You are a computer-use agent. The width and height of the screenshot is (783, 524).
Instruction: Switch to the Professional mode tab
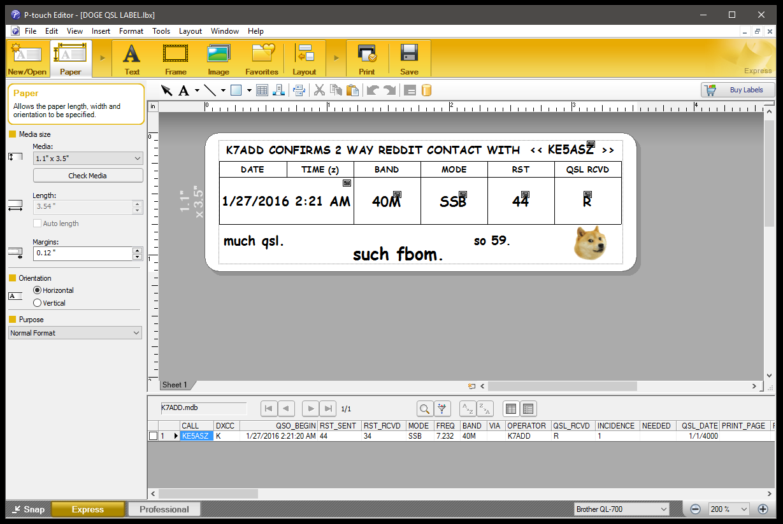164,509
